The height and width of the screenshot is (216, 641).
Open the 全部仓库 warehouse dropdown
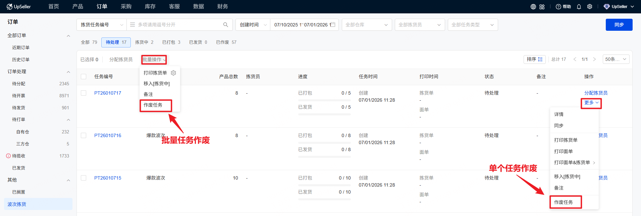coord(367,25)
